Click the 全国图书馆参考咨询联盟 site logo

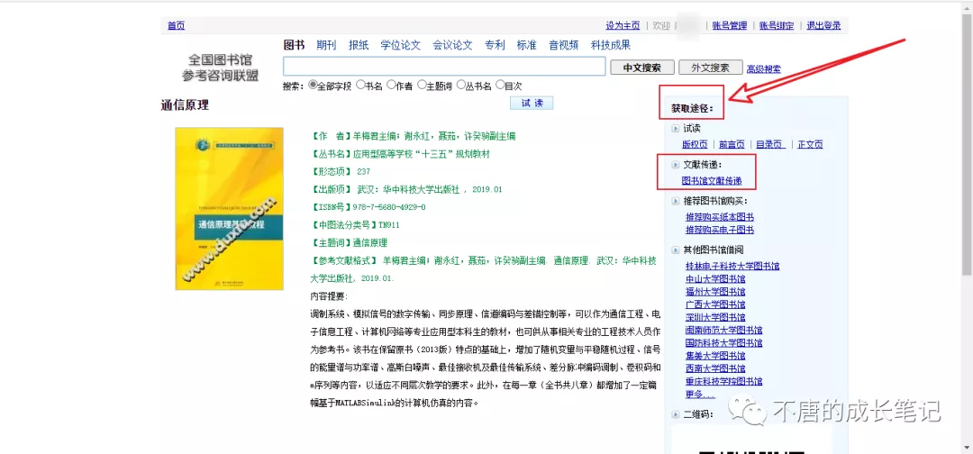coord(221,68)
